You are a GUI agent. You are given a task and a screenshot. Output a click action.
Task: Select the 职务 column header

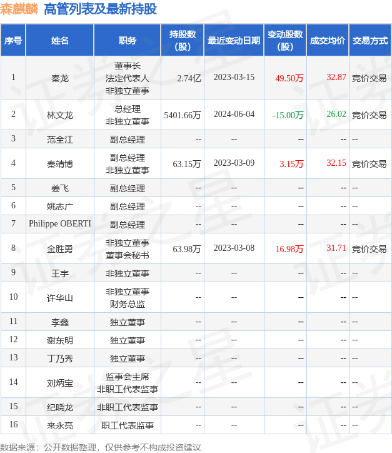(x=128, y=41)
